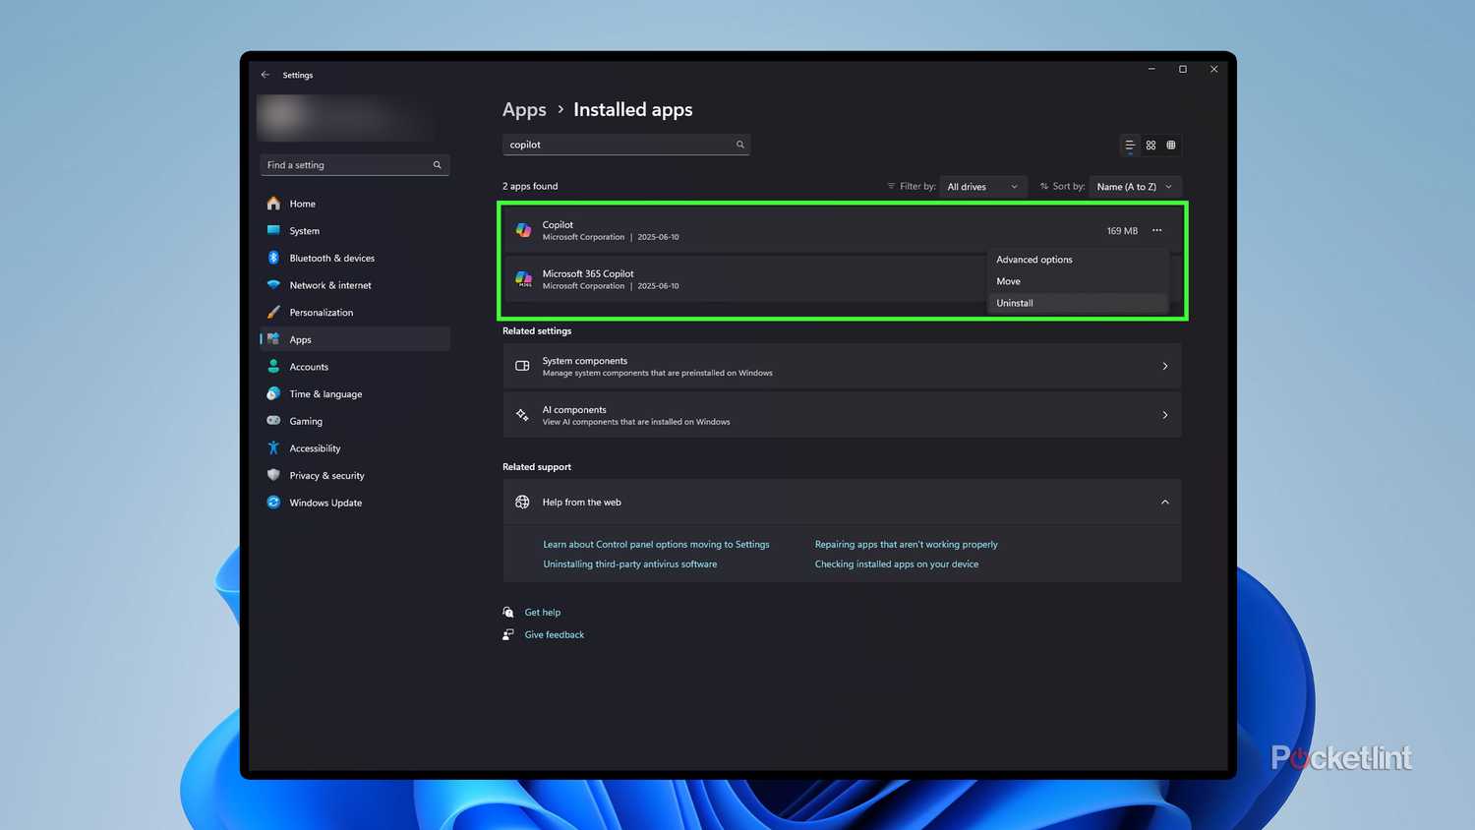The height and width of the screenshot is (830, 1475).
Task: Open System components settings
Action: [842, 366]
